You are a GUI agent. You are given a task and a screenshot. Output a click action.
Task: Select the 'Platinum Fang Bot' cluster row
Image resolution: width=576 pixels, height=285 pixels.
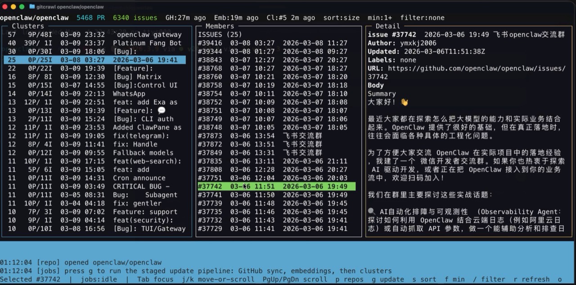pos(94,43)
